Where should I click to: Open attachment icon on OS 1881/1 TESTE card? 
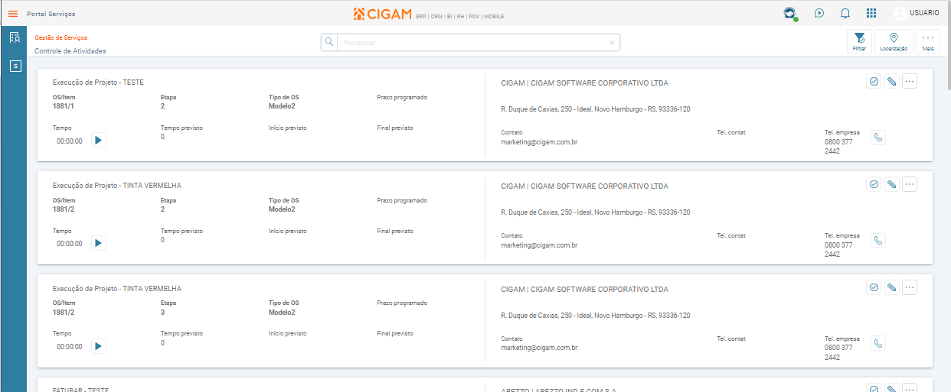click(x=891, y=81)
